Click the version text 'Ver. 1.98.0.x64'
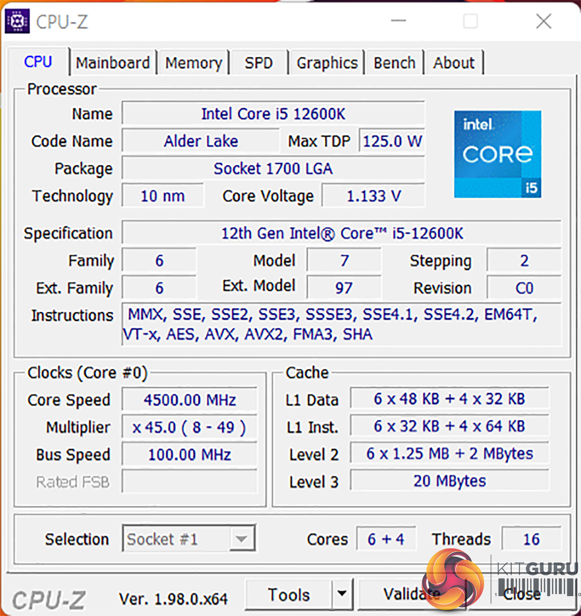 (x=173, y=599)
